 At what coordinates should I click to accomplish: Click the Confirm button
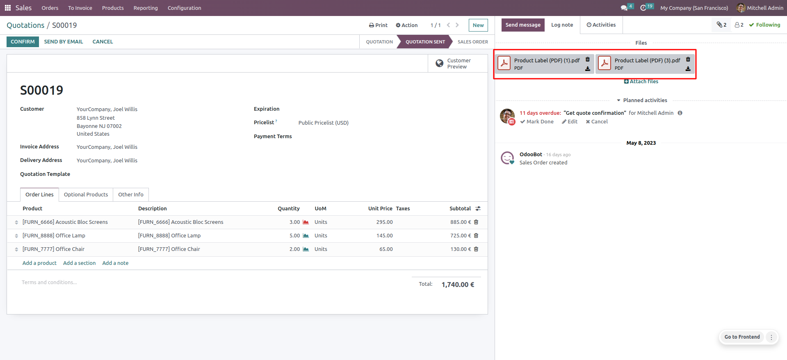23,42
